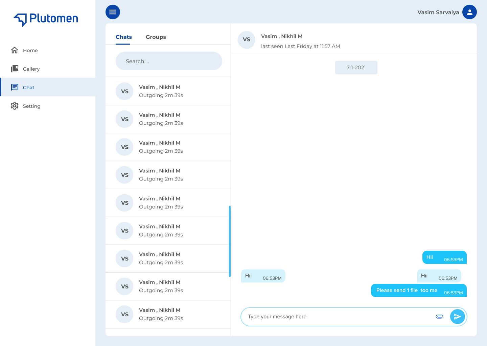Send the message with the arrow icon
The height and width of the screenshot is (346, 487).
(457, 317)
